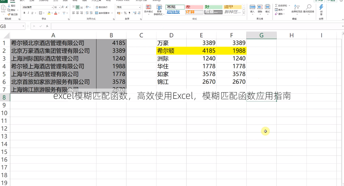Select cell containing 希尔顿 in column D

(x=171, y=51)
